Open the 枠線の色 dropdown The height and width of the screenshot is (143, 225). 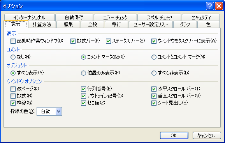(x=58, y=111)
